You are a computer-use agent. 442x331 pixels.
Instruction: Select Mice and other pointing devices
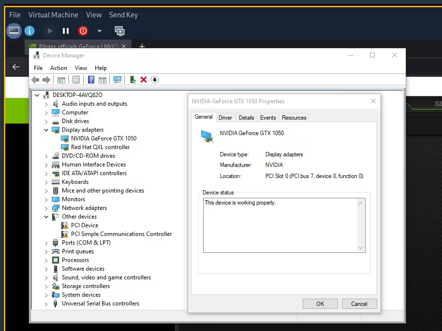pos(103,191)
